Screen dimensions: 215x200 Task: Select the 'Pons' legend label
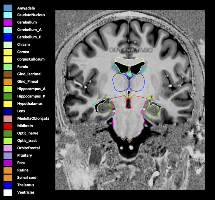click(21, 163)
